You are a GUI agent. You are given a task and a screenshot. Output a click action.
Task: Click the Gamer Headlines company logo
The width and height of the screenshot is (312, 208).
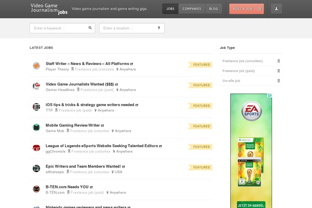[x=36, y=86]
